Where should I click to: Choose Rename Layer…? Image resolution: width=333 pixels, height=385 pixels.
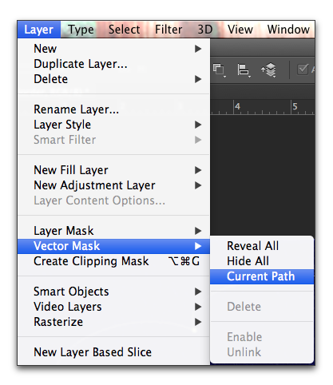[x=113, y=109]
